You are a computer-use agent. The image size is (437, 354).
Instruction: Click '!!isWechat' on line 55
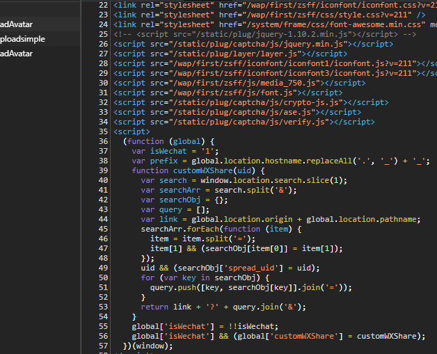(x=251, y=326)
